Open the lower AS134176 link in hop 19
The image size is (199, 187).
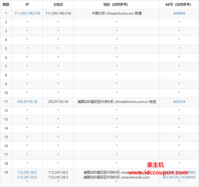[170, 177]
